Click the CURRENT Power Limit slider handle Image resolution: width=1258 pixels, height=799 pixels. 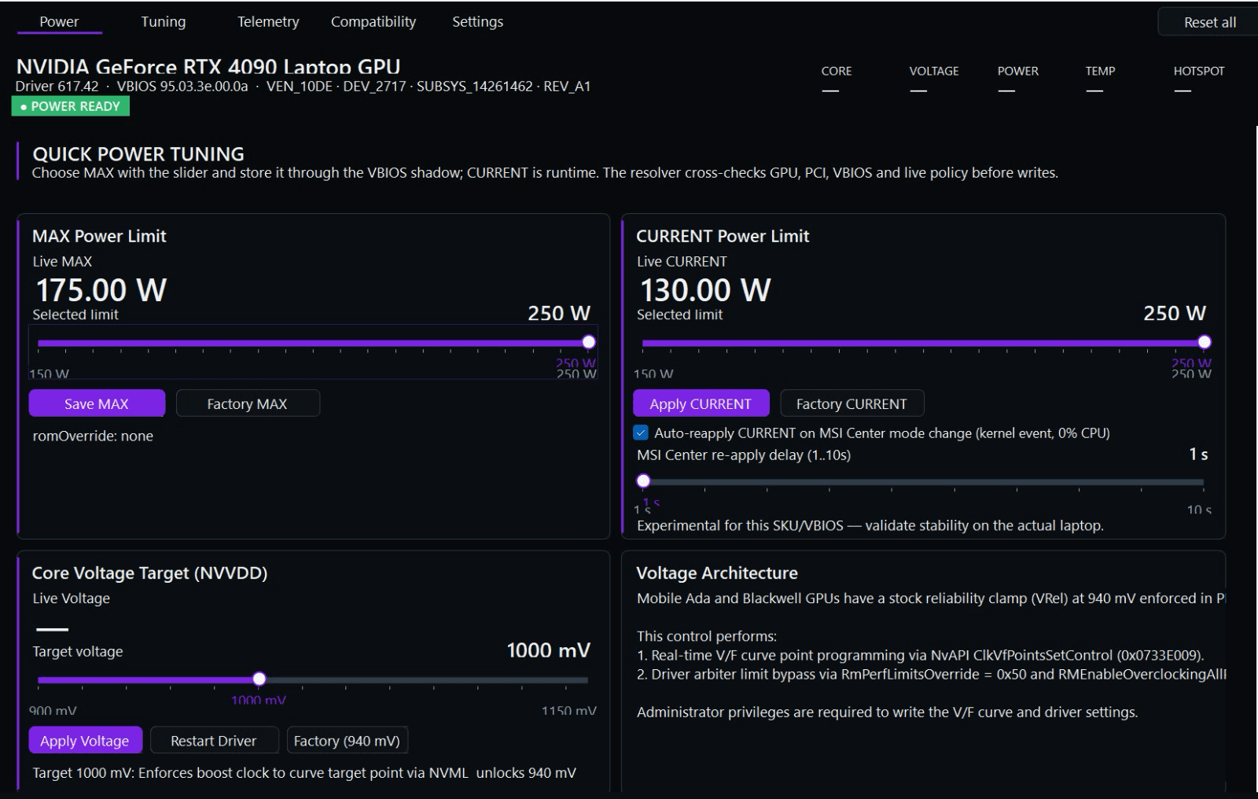click(1205, 342)
